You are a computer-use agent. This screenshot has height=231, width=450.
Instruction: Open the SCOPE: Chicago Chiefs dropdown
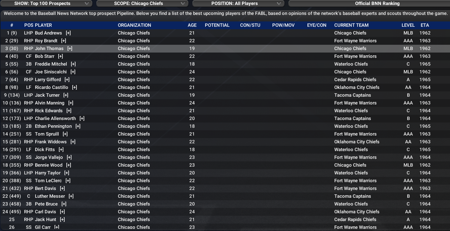(x=142, y=3)
